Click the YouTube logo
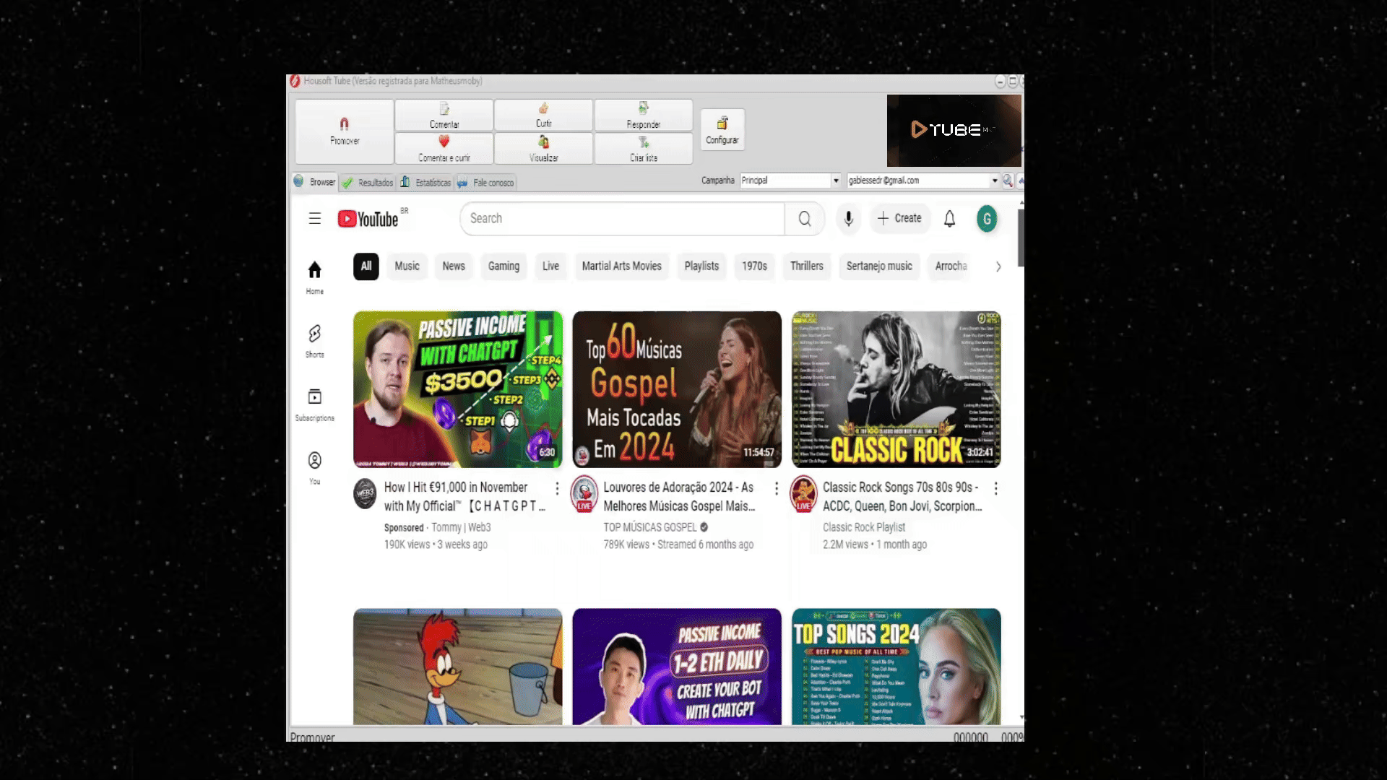Viewport: 1387px width, 780px height. [368, 219]
